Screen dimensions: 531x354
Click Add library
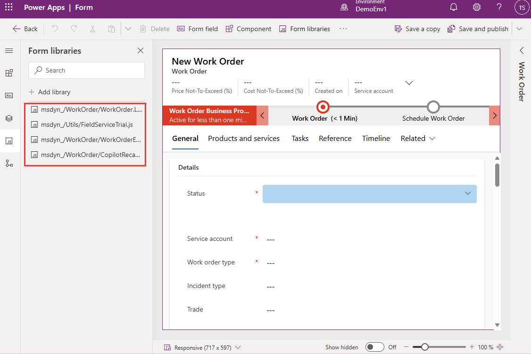tap(50, 92)
